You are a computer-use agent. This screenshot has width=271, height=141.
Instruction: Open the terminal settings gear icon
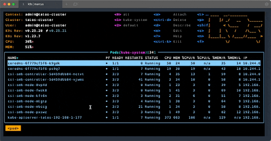point(267,4)
